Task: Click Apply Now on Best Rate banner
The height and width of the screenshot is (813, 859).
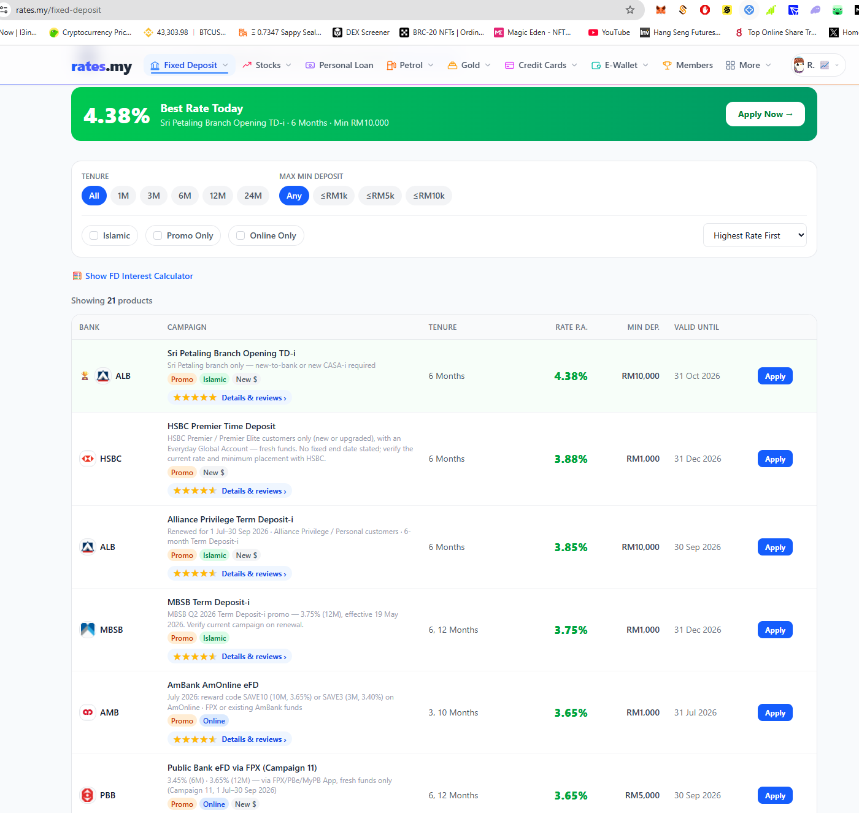Action: coord(765,114)
